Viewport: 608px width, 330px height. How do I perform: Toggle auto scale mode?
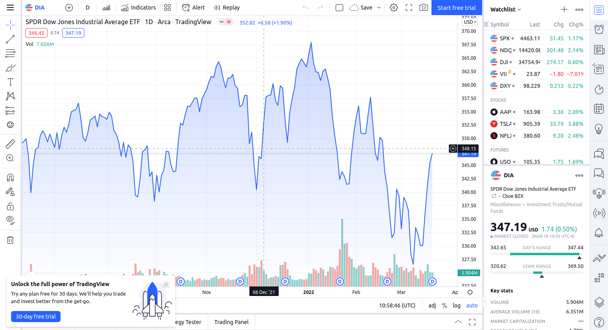coord(472,305)
